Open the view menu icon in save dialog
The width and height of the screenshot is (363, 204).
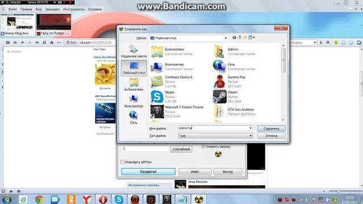click(251, 37)
